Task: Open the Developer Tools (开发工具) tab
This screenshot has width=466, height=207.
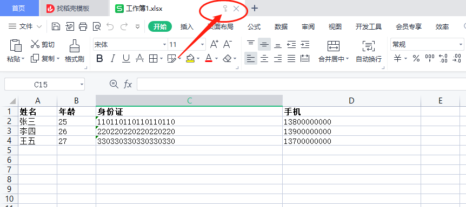Action: coord(369,26)
